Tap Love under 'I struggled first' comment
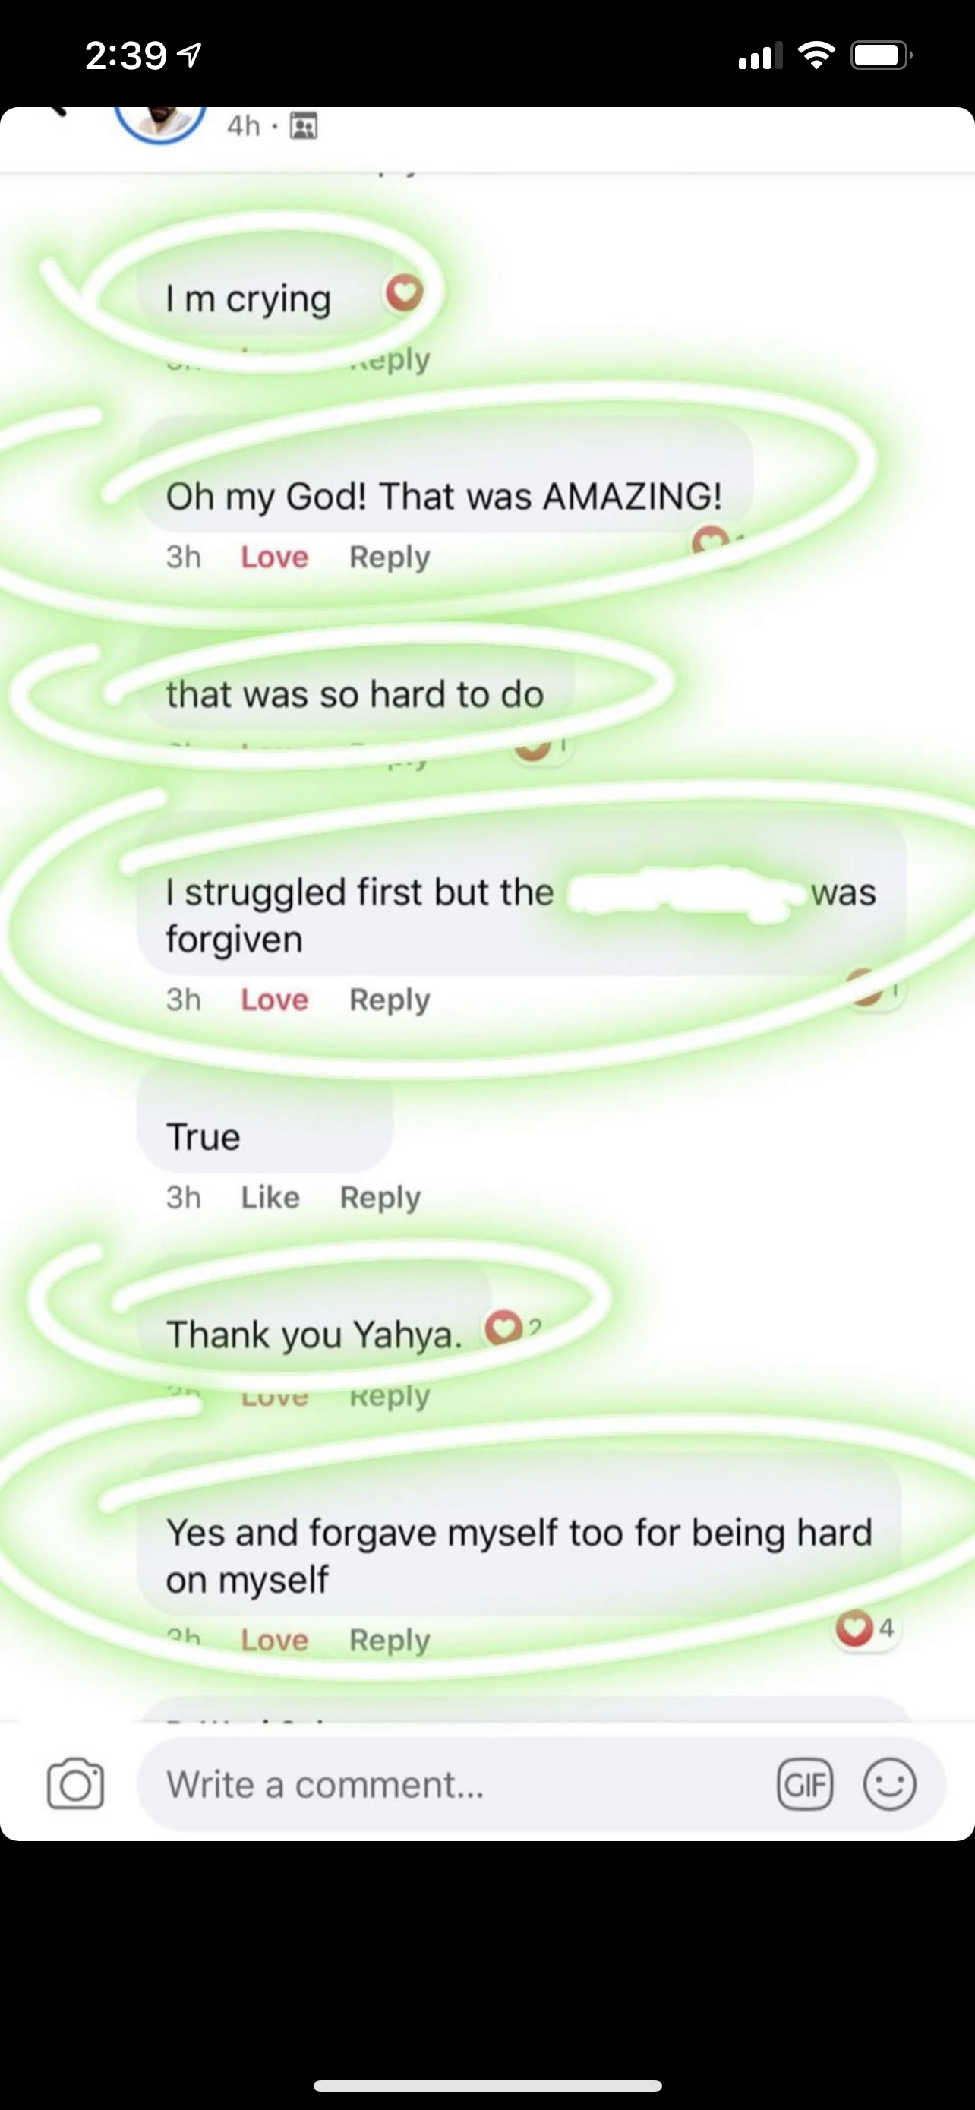This screenshot has height=2110, width=975. click(274, 1000)
